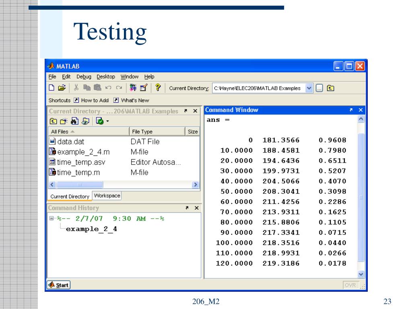Screen dimensions: 412x309
Task: Switch to the Workspace tab
Action: click(107, 196)
